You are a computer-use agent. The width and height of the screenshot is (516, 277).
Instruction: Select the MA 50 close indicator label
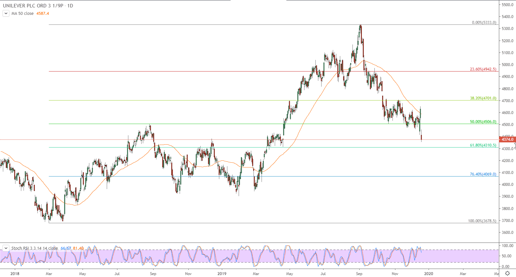tap(23, 14)
